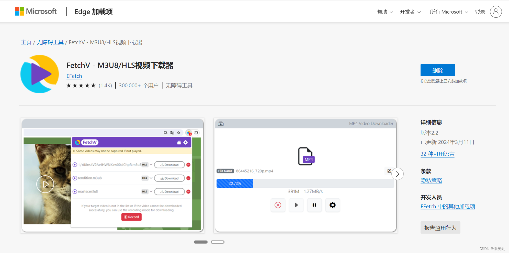The width and height of the screenshot is (509, 253).
Task: Click the play circle before master.m3u8
Action: [75, 192]
